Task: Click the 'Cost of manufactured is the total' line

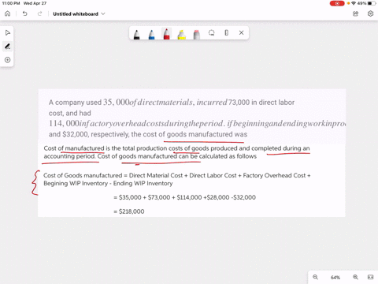Action: click(x=176, y=148)
